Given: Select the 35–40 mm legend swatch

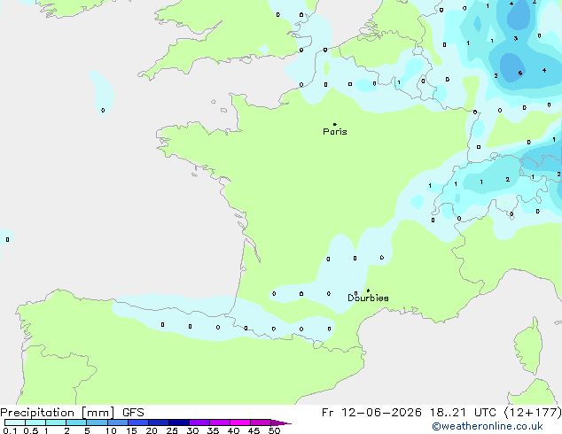Looking at the screenshot, I should click(220, 422).
